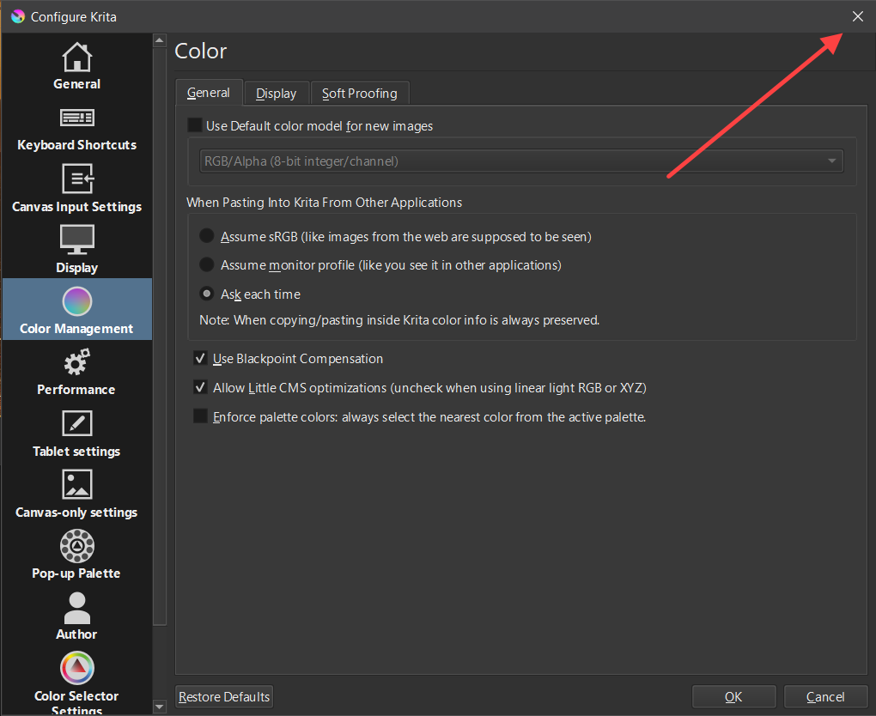Click the 'When Pasting Into Krita From Other Applications' label

[x=324, y=202]
